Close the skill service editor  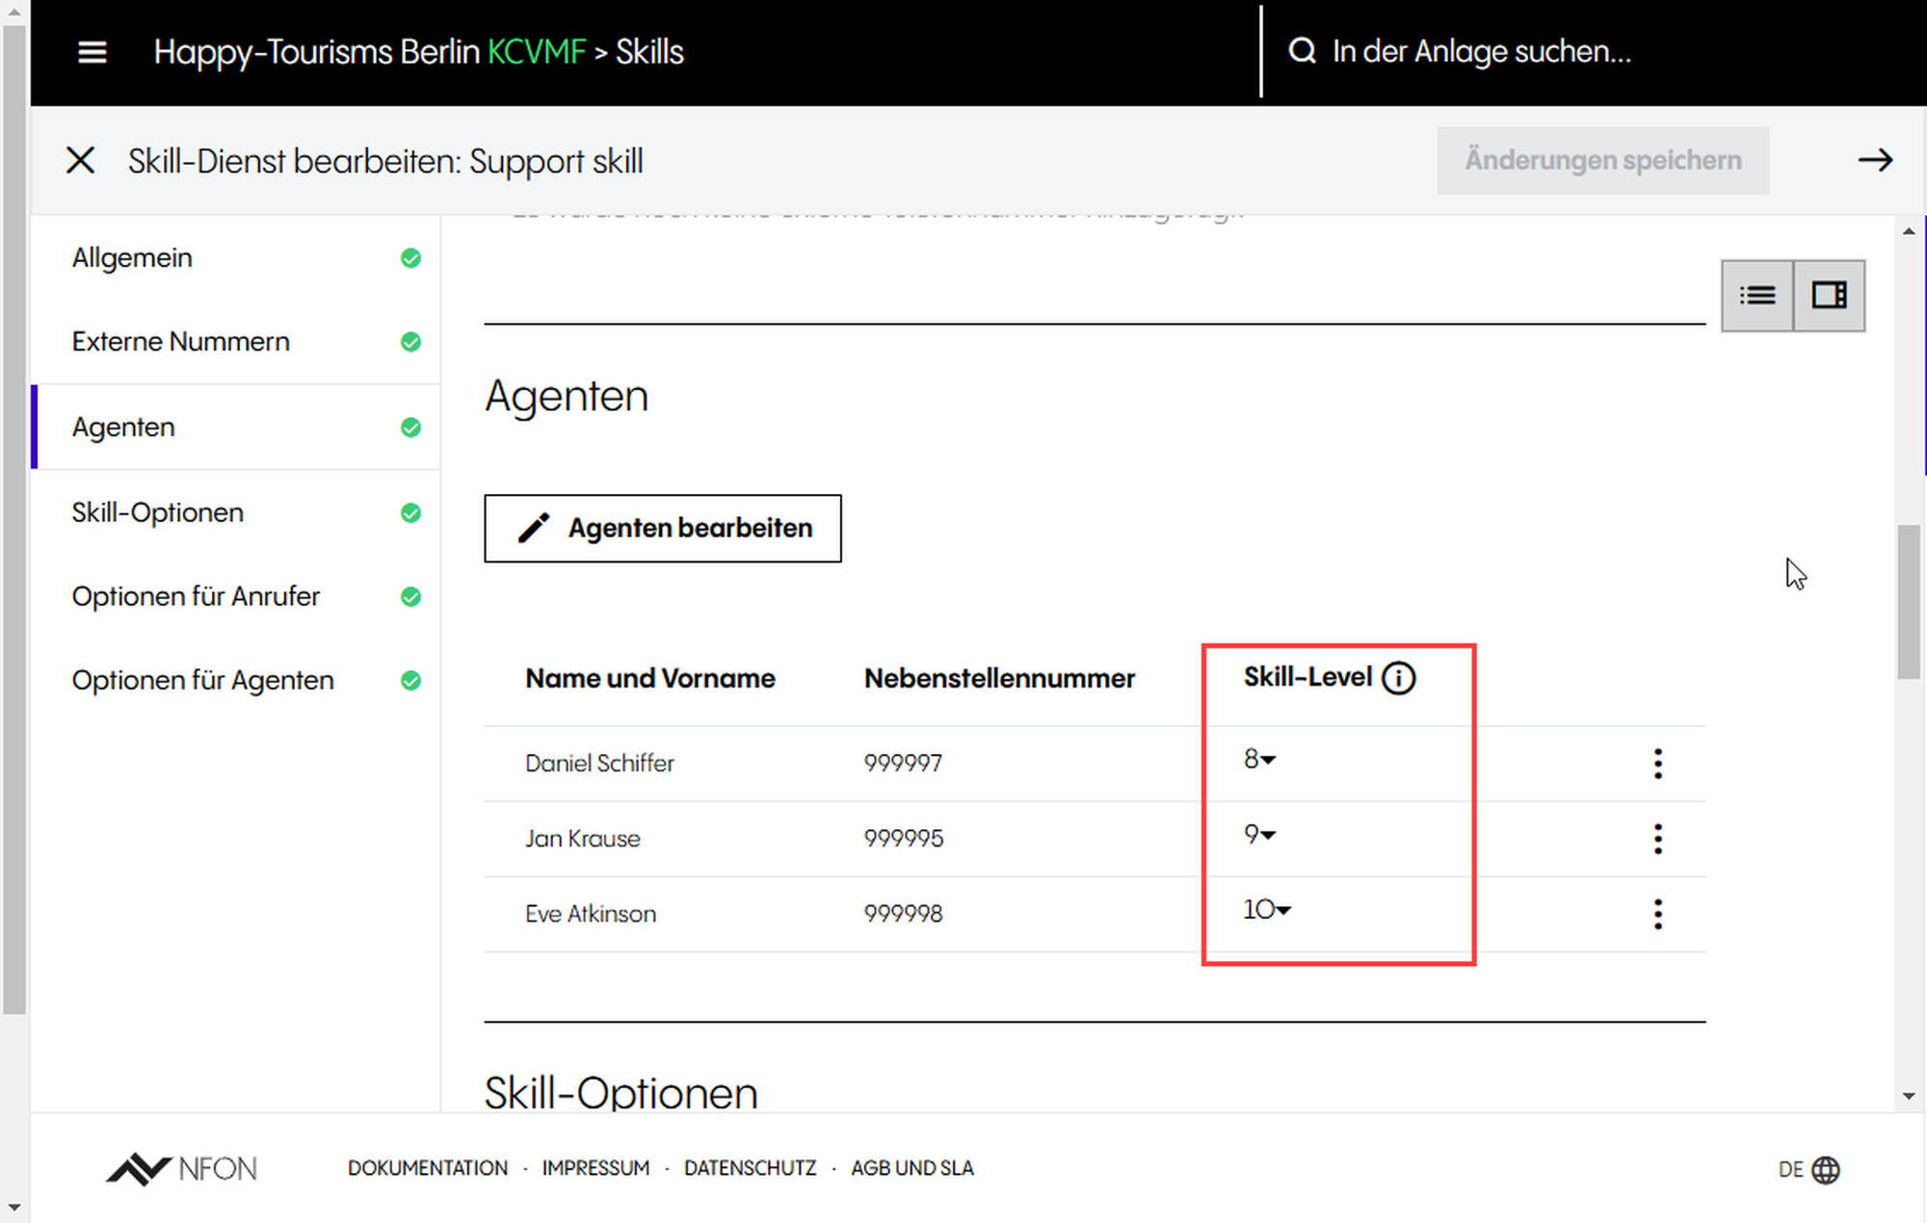point(81,160)
